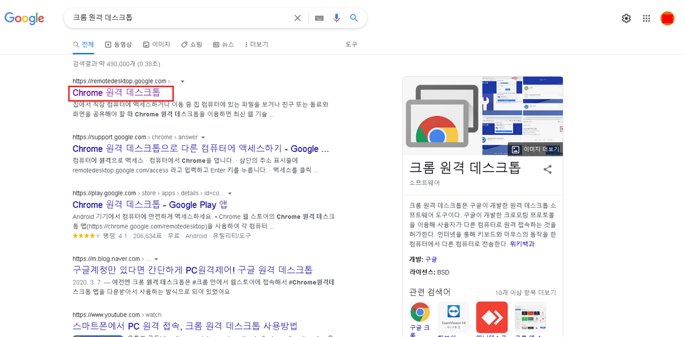Switch to the 뉴스 tab
Image resolution: width=685 pixels, height=337 pixels.
point(223,44)
